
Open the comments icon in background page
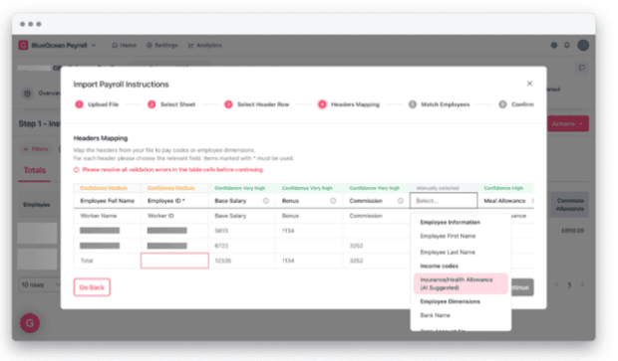582,68
